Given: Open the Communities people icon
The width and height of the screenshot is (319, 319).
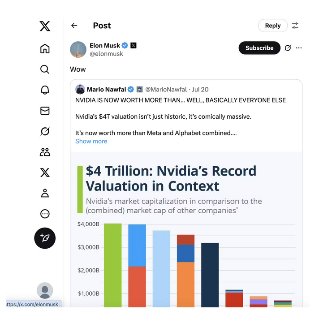Looking at the screenshot, I should pos(45,152).
